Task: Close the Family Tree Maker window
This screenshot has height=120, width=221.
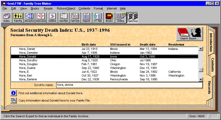Action: point(217,3)
